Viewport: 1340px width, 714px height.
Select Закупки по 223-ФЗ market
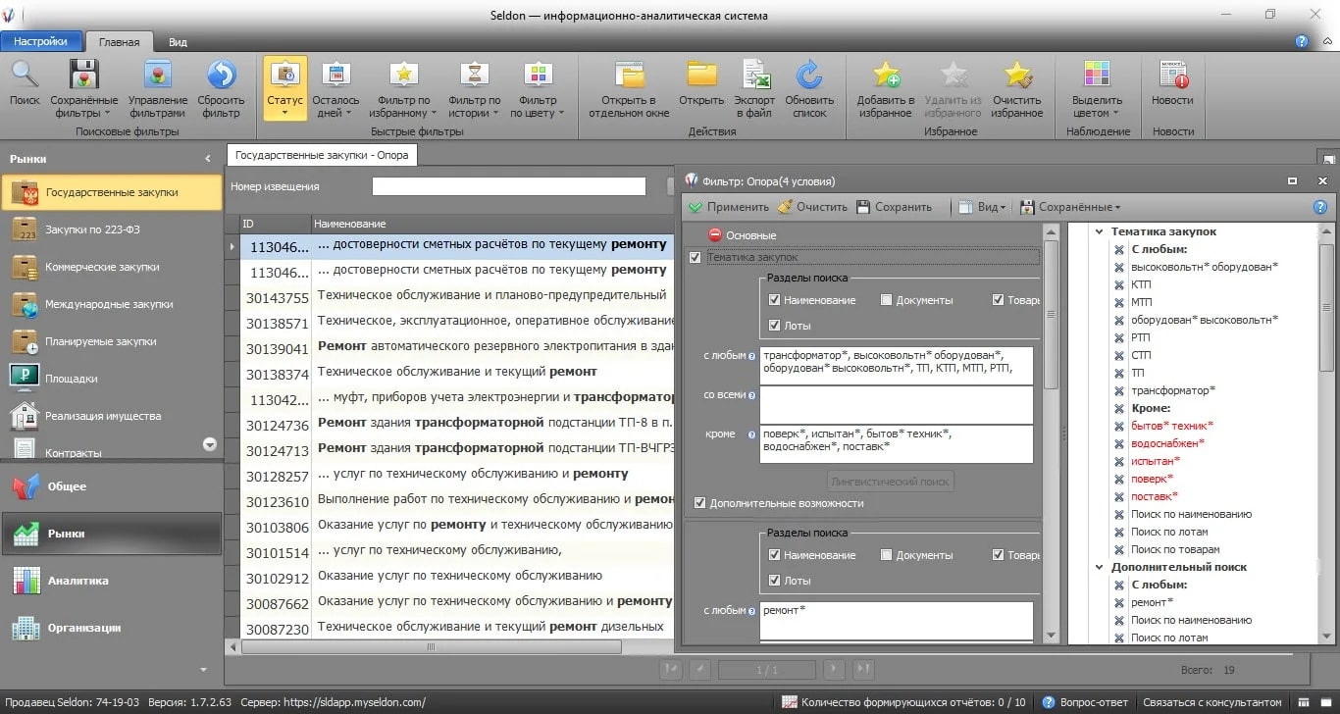click(112, 229)
